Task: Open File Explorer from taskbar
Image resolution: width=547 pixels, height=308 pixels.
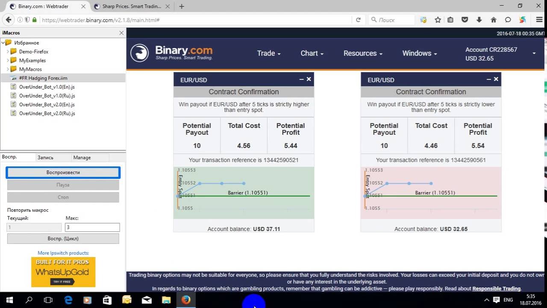Action: (166, 300)
